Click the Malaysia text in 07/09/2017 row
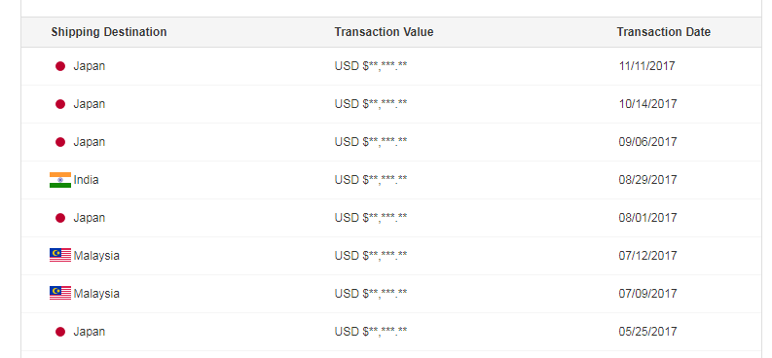The image size is (772, 358). coord(96,294)
